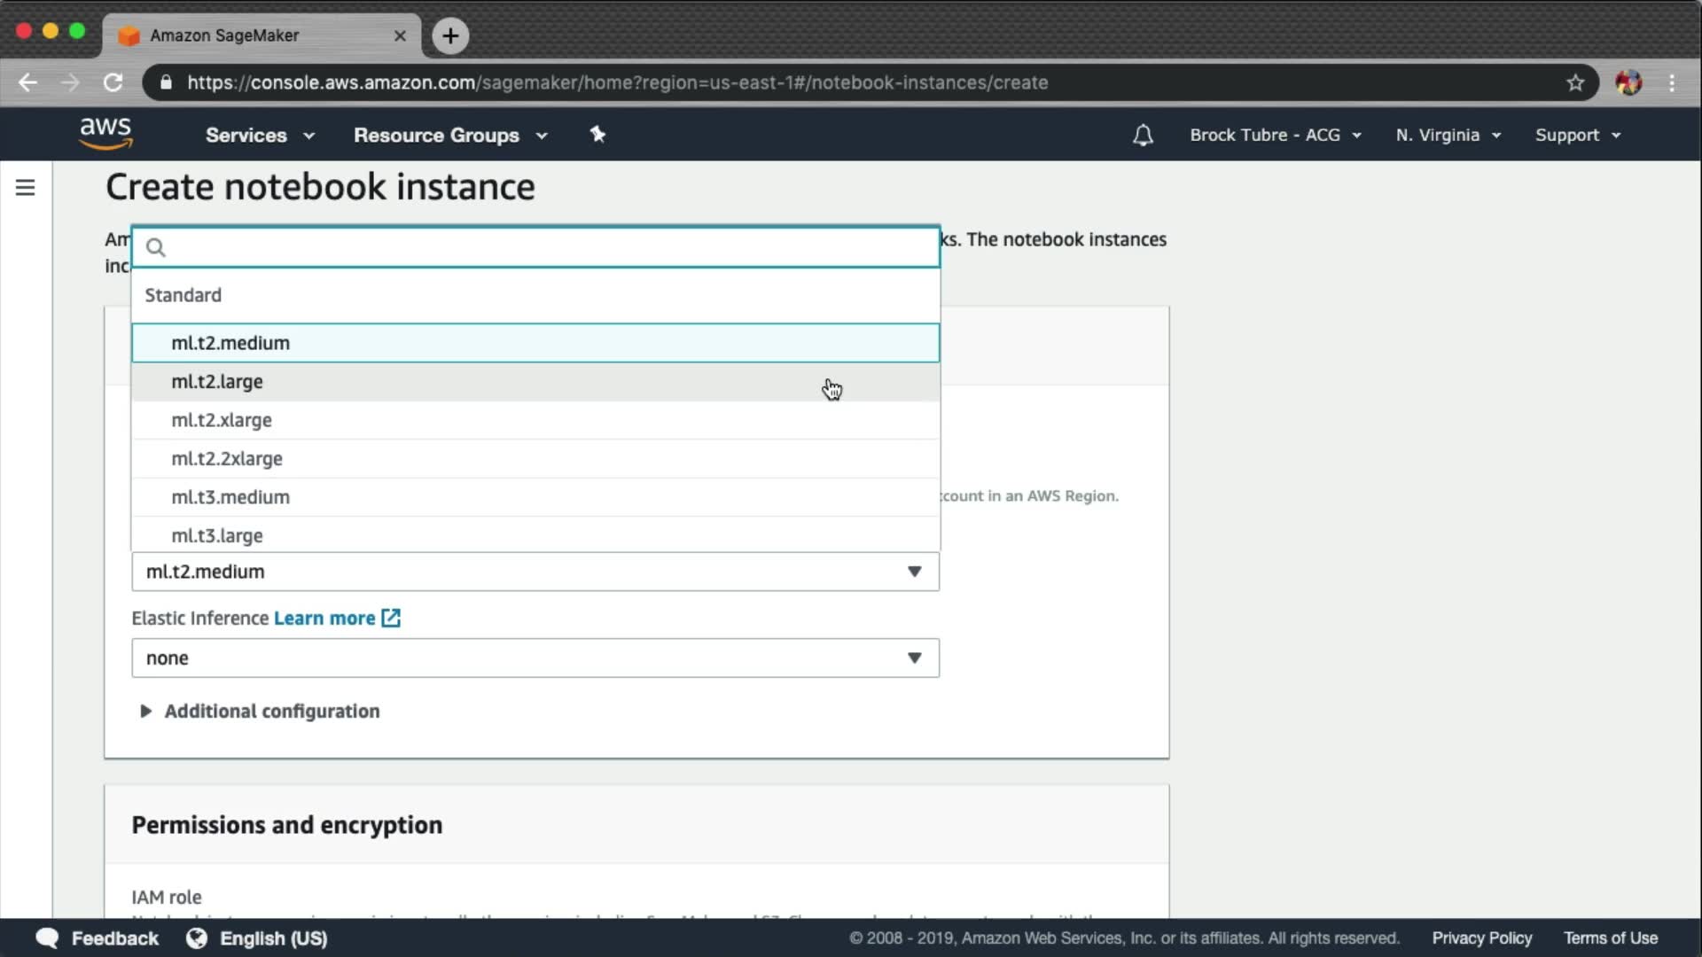Click the browser back arrow
This screenshot has height=957, width=1702.
coord(27,82)
